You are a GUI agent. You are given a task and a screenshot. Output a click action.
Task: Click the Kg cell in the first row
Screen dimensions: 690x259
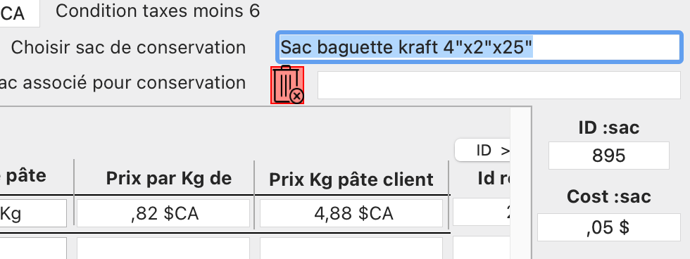[33, 213]
